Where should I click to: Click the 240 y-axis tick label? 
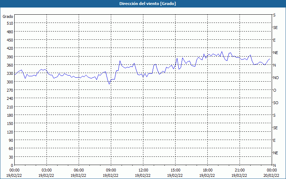10,99
